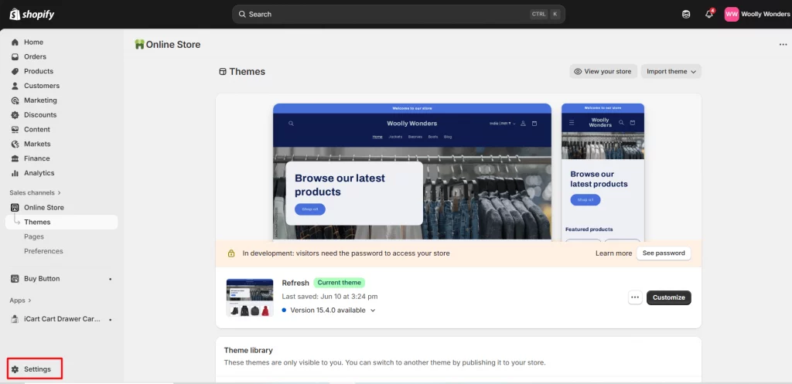The image size is (792, 384).
Task: Expand Version 15.4.0 available chevron
Action: pyautogui.click(x=373, y=311)
